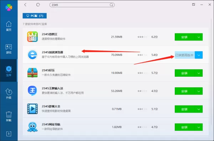Open the 首页 home section in sidebar
Screen dimensions: 214x141
(x=9, y=26)
